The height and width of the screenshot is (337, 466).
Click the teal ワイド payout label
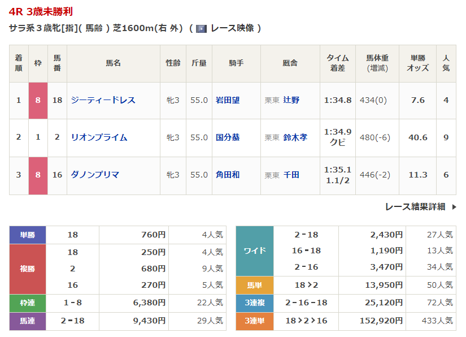[254, 250]
